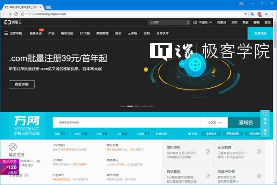
Task: Click the browser forward arrow
Action: point(10,14)
